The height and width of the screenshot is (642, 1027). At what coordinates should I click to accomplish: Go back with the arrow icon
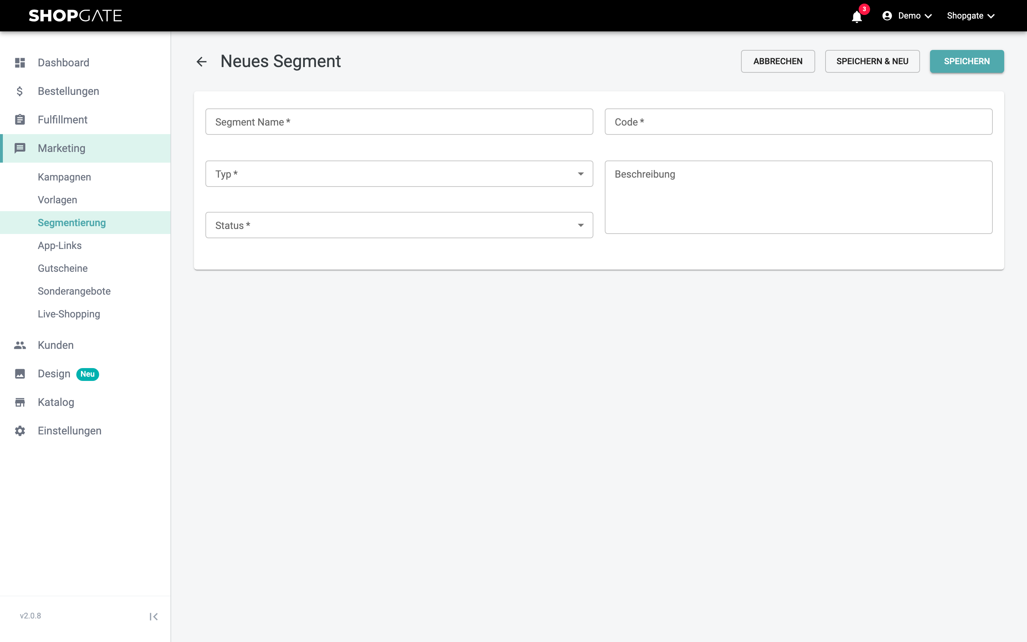(x=201, y=62)
